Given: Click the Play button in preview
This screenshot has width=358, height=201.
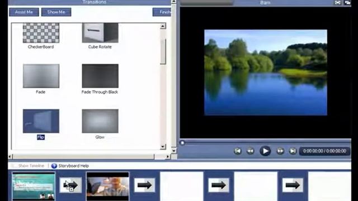Looking at the screenshot, I should pos(265,151).
